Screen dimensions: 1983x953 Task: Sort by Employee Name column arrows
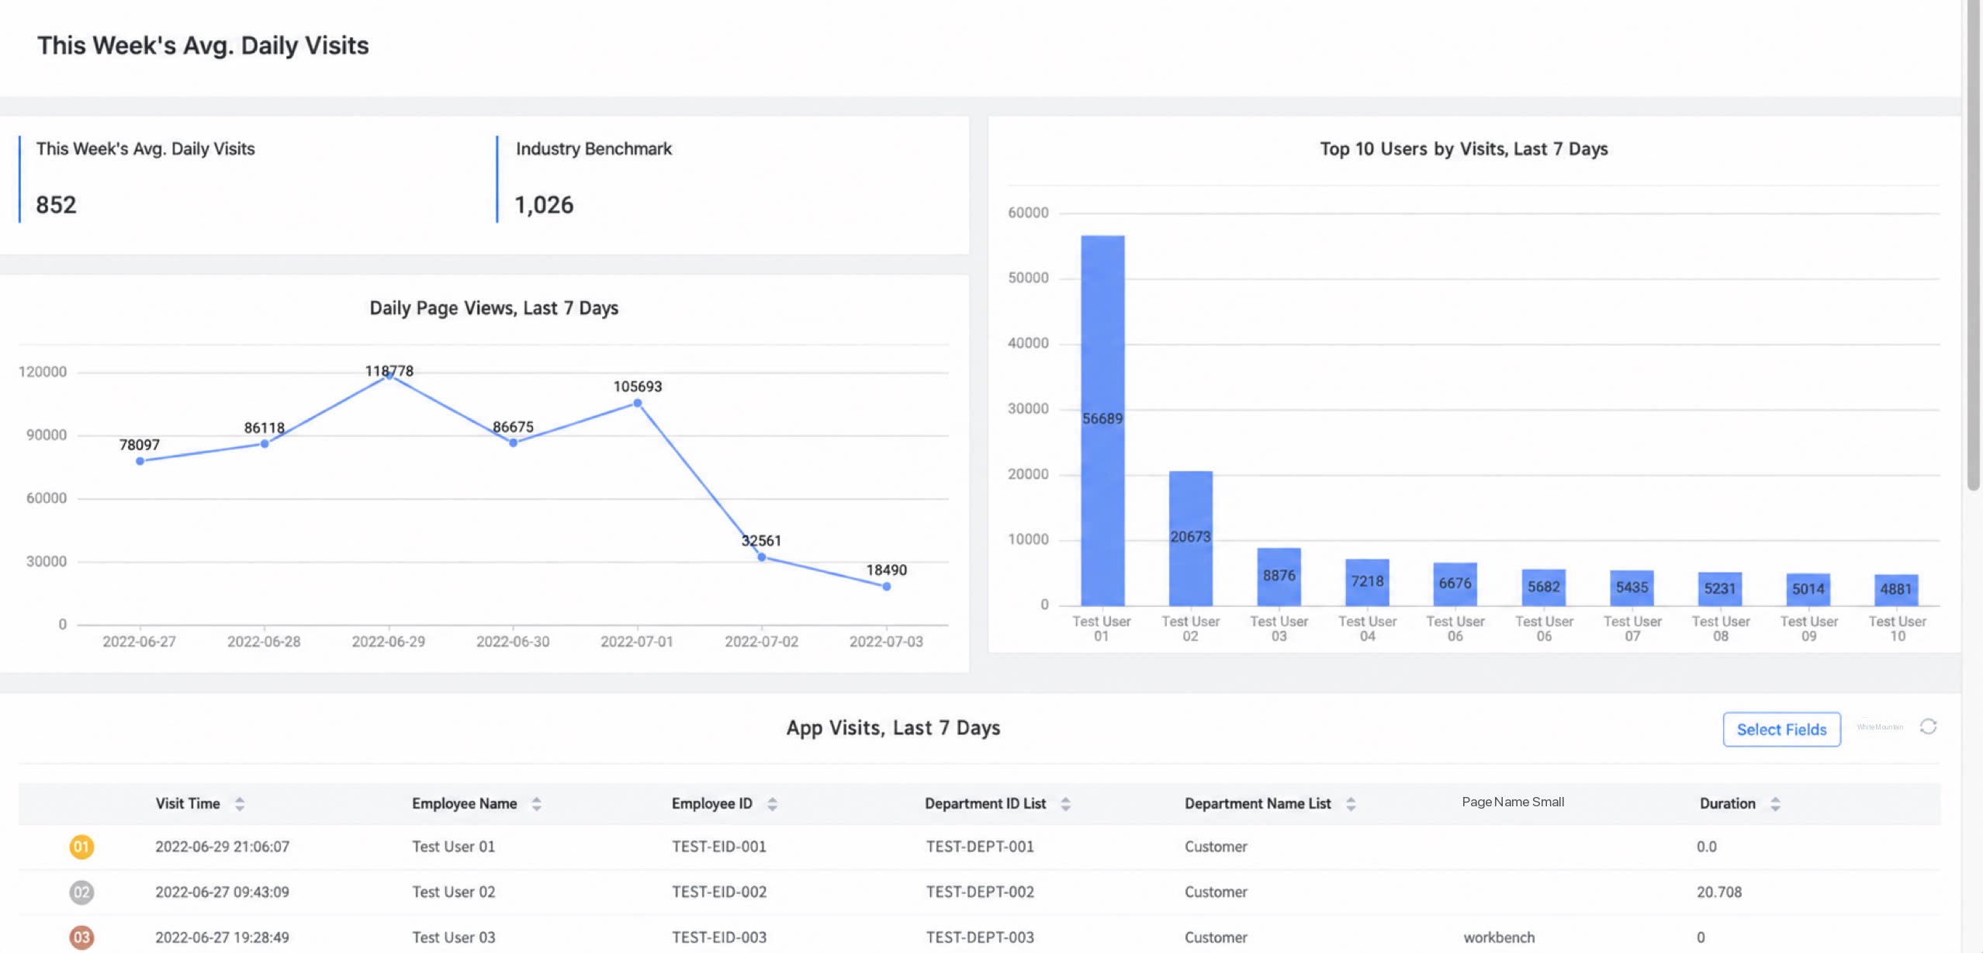pyautogui.click(x=536, y=804)
